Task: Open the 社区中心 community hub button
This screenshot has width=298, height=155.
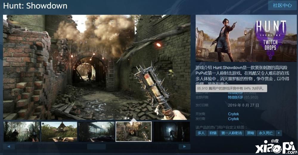Action: point(282,5)
